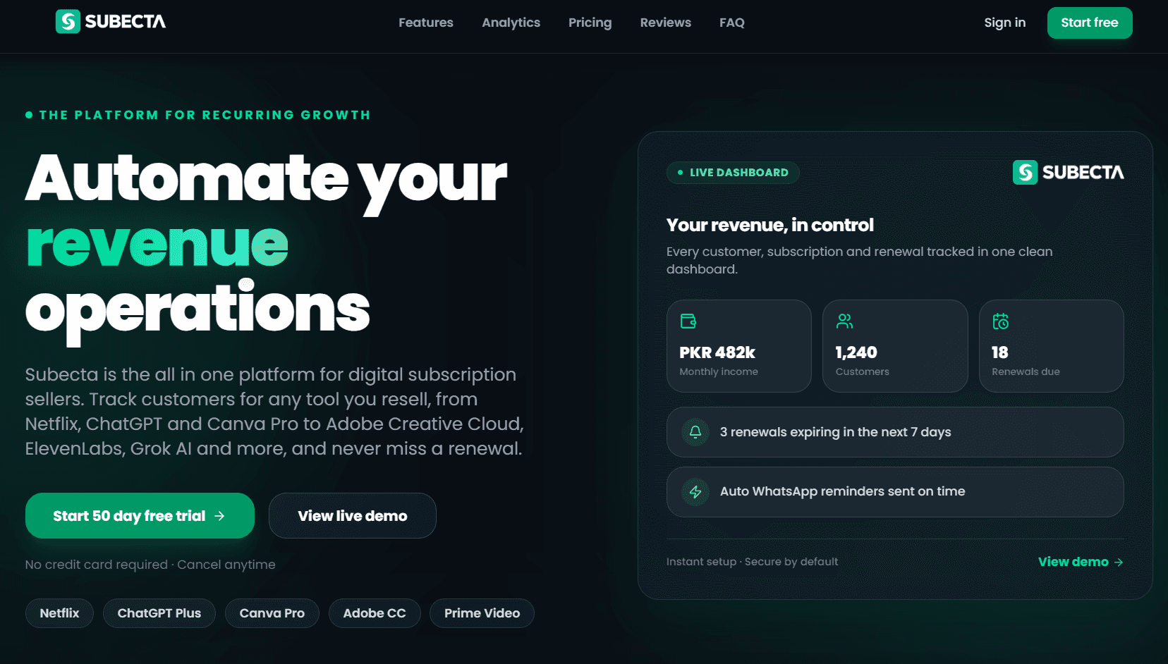Image resolution: width=1168 pixels, height=664 pixels.
Task: Click the calendar clock icon above Renewals due
Action: (x=1001, y=321)
